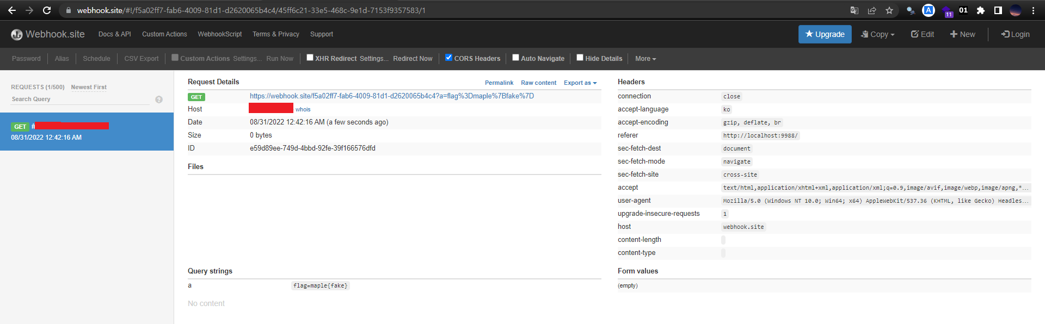Click the blue Upgrade button
The width and height of the screenshot is (1045, 324).
click(825, 34)
